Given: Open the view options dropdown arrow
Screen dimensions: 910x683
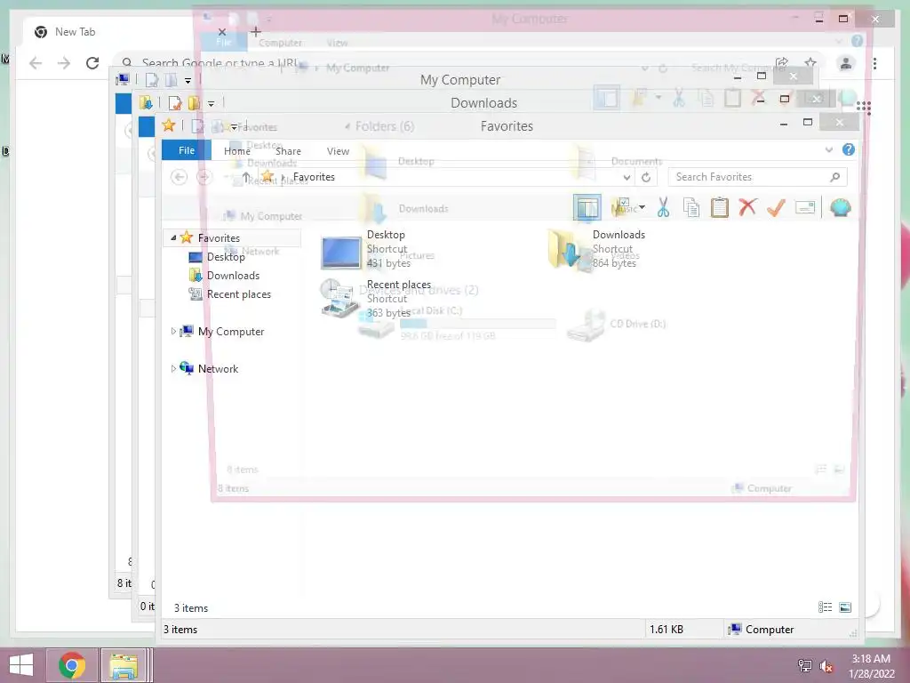Looking at the screenshot, I should [642, 207].
